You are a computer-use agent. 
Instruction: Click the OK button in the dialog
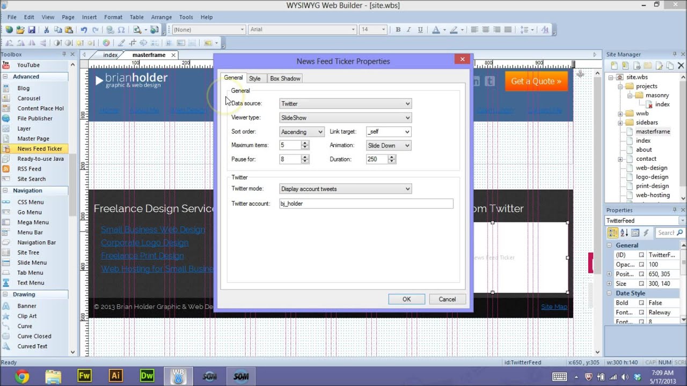tap(406, 299)
